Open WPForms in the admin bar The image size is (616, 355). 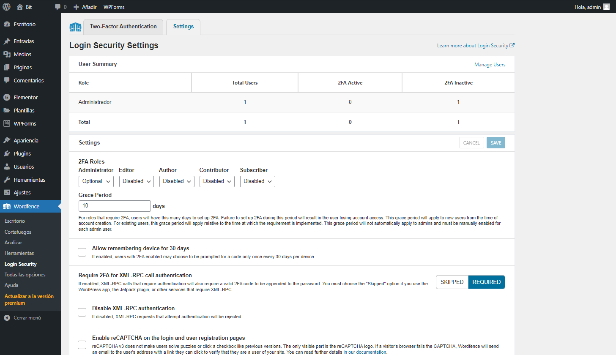click(114, 7)
